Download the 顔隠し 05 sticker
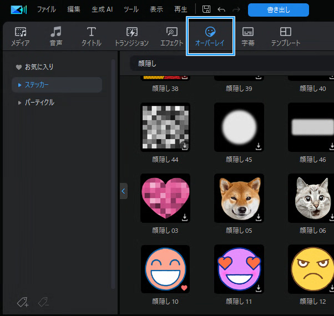The image size is (334, 316). tap(259, 217)
